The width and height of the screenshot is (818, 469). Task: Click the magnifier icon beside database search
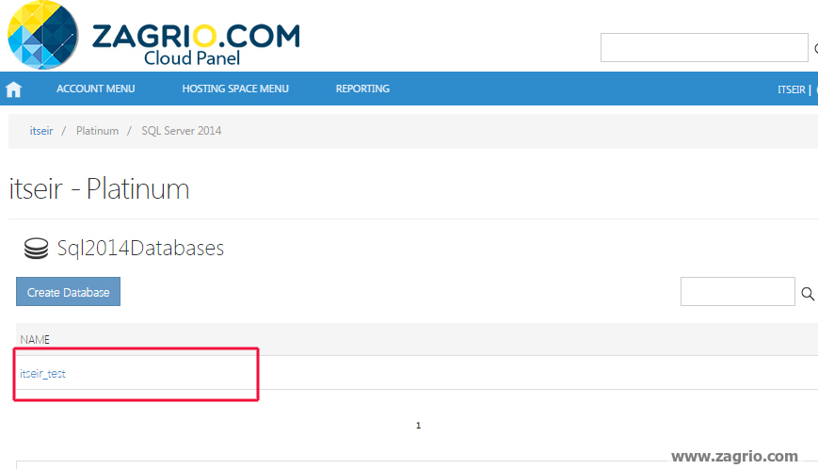click(808, 294)
